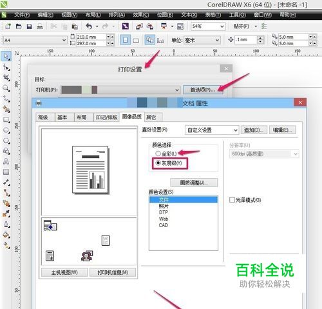Click the 主机视图 button

(64, 272)
